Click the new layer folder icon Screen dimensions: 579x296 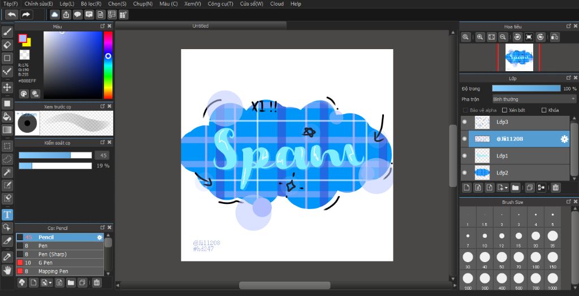pyautogui.click(x=516, y=188)
